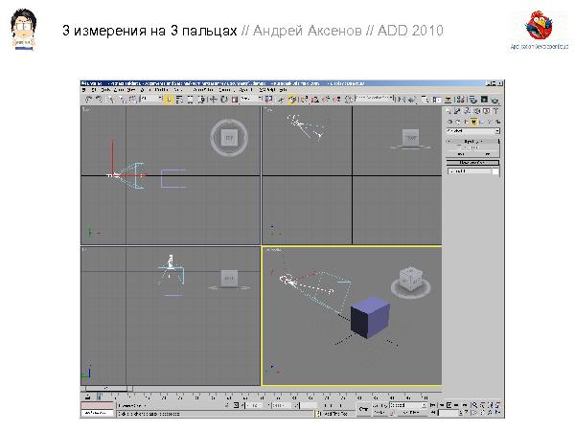575x431 pixels.
Task: Click the ViewCube in Perspective viewport
Action: [411, 281]
